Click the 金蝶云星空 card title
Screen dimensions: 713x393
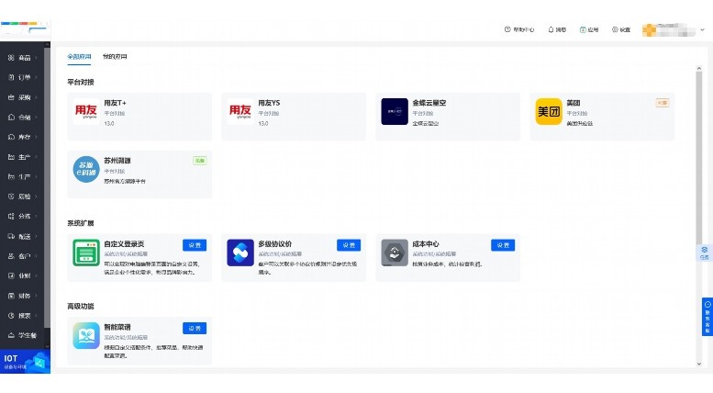pyautogui.click(x=429, y=103)
